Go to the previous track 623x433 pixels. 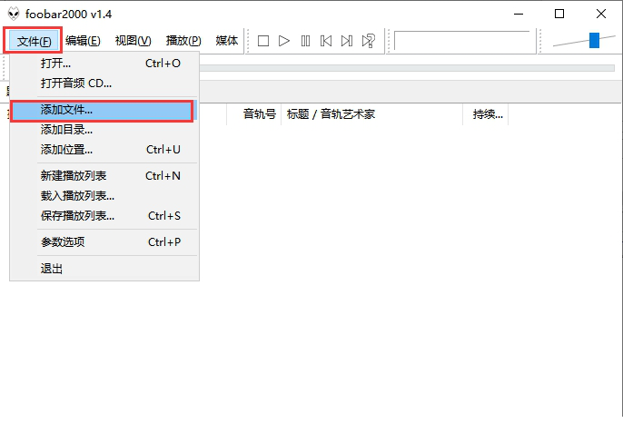[326, 41]
